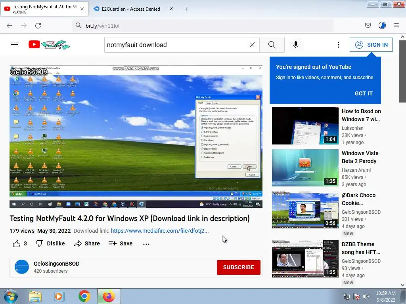Click Luksonian channel name
406x304 pixels.
352,128
